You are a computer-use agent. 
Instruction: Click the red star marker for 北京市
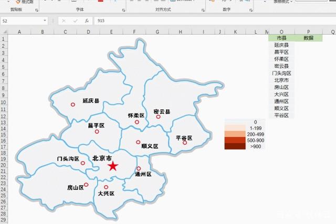point(113,166)
